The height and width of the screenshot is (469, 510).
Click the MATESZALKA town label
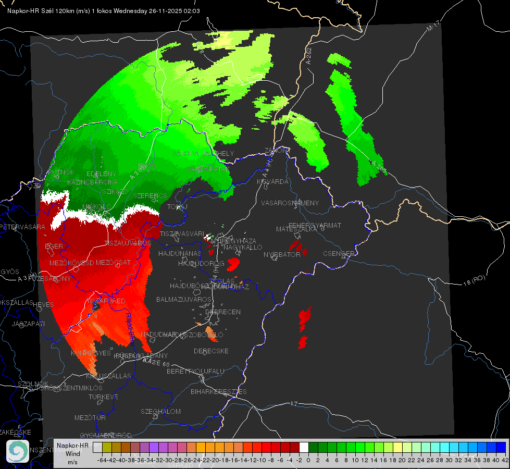click(296, 229)
